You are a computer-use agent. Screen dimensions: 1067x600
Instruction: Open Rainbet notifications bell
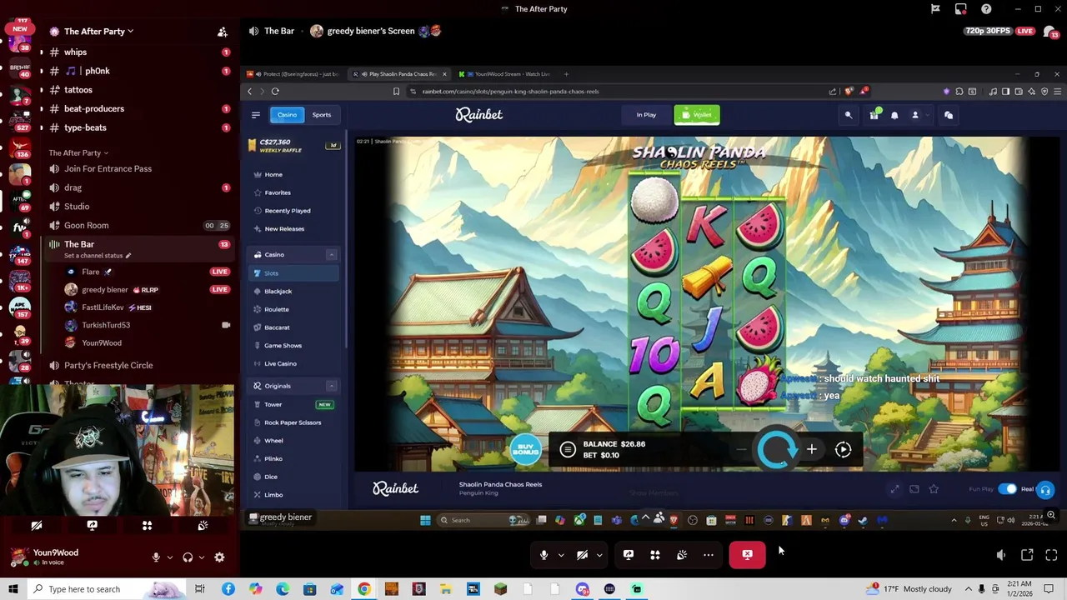894,115
